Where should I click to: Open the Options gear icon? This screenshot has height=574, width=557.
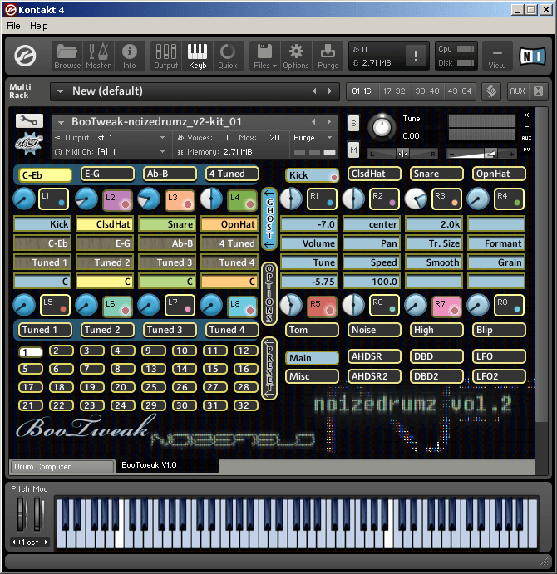click(x=295, y=55)
